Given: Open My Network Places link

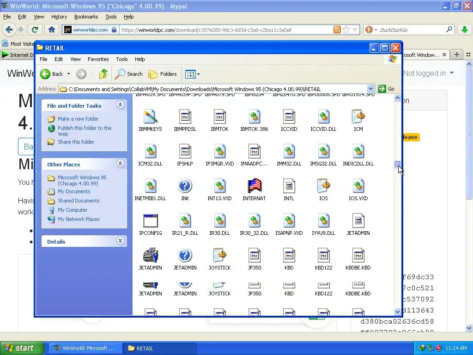Looking at the screenshot, I should (x=79, y=219).
